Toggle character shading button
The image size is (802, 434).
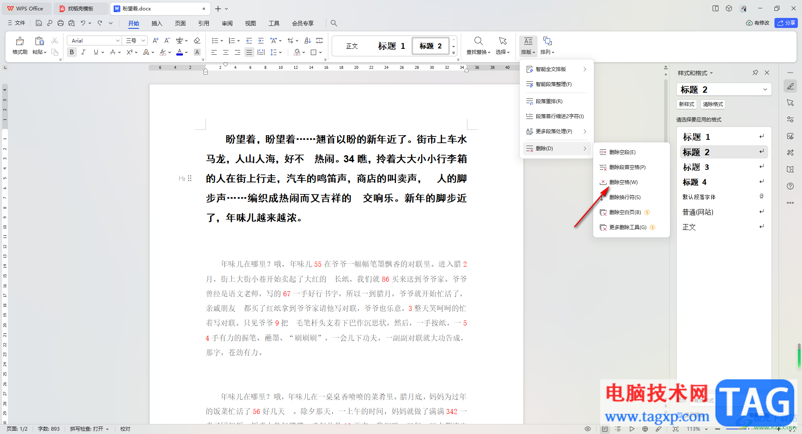pos(197,52)
